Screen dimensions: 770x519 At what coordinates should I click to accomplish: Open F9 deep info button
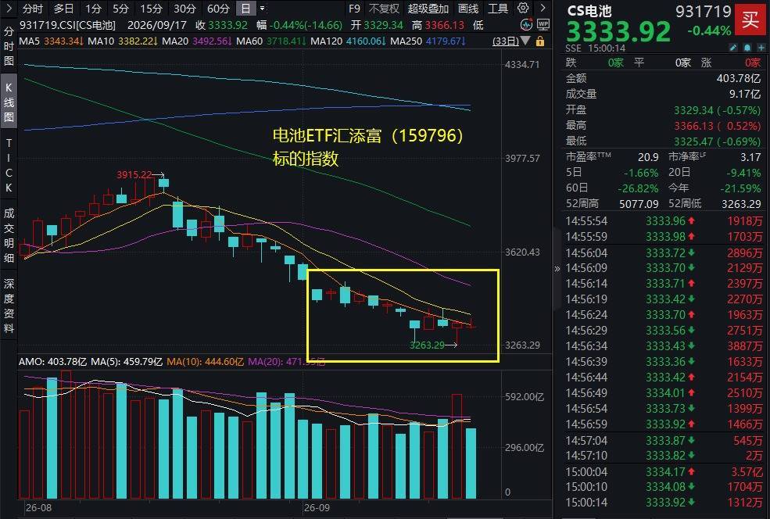(x=354, y=9)
